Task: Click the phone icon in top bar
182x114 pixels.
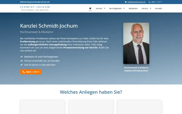Action: point(150,2)
